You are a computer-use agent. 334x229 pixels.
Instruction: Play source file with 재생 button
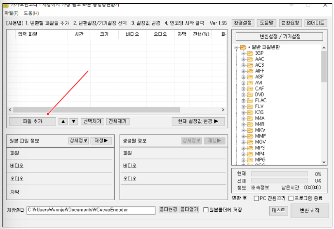101,140
